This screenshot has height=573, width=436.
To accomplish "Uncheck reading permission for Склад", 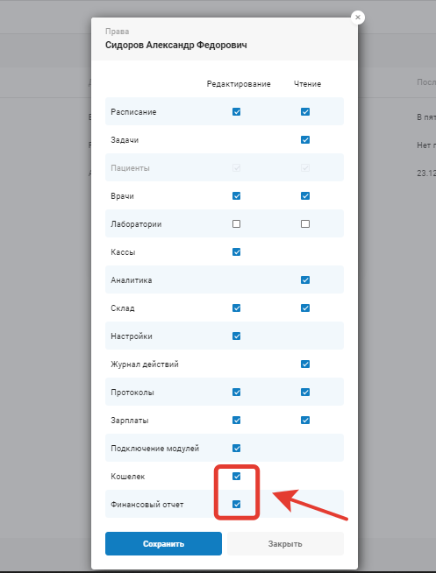I will coord(305,308).
